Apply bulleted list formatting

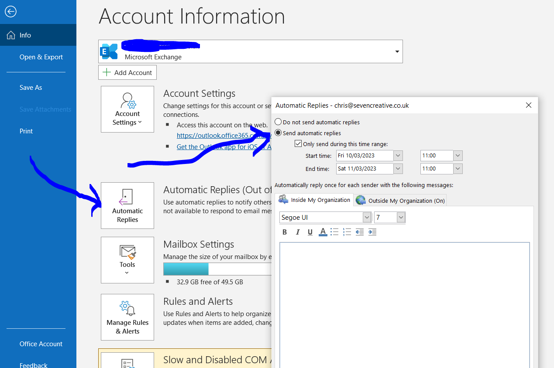(x=334, y=232)
